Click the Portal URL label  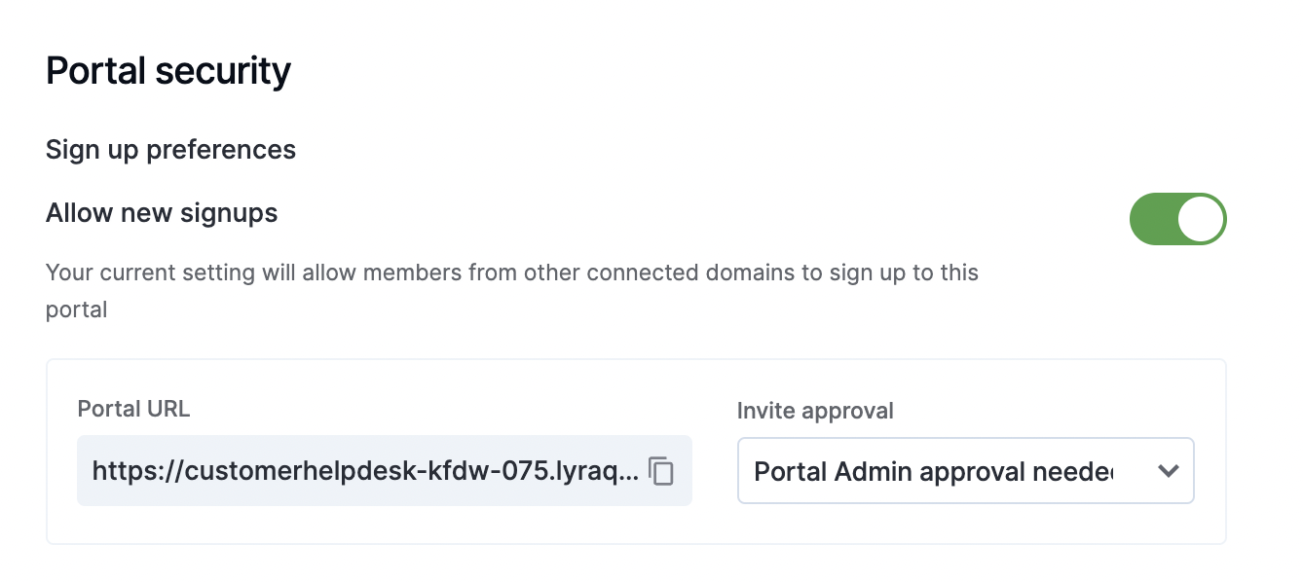pos(133,409)
